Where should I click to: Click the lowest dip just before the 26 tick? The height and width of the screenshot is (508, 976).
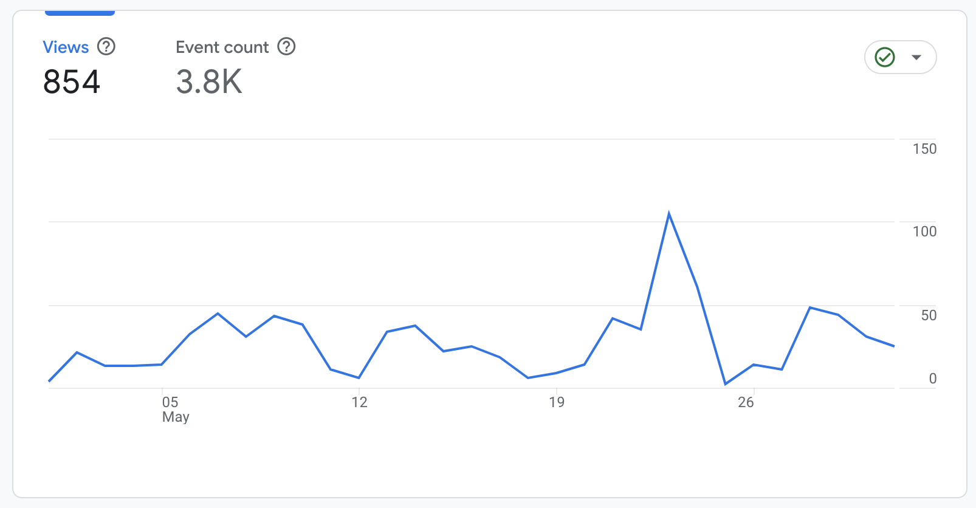tap(726, 383)
